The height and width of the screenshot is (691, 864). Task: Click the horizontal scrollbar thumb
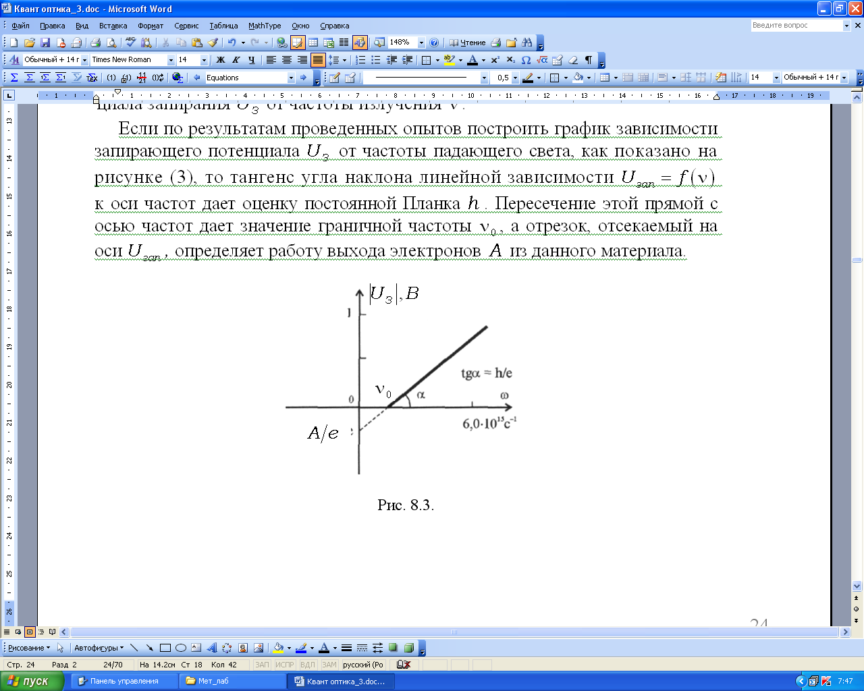454,632
